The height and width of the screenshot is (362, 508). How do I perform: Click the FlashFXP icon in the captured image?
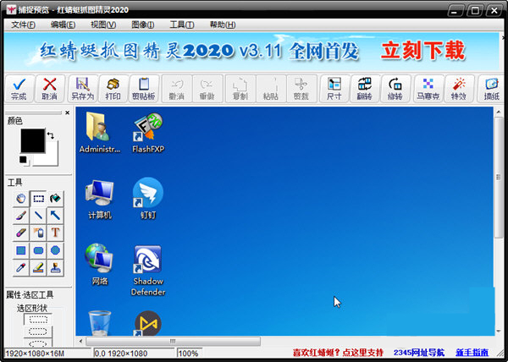pyautogui.click(x=147, y=133)
